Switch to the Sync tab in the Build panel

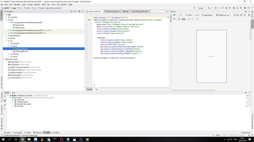13,93
